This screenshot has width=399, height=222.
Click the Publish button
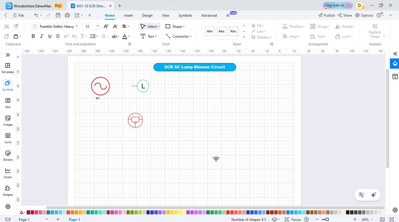(x=326, y=15)
